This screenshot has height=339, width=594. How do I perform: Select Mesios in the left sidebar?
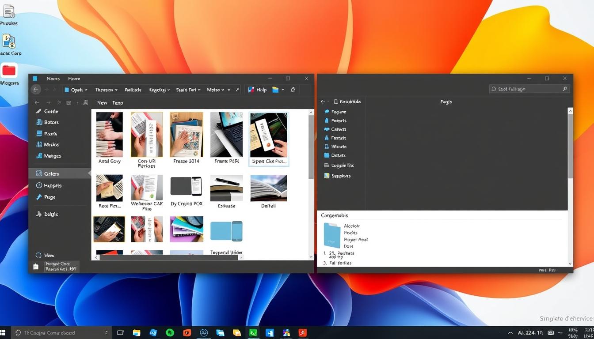click(x=47, y=145)
